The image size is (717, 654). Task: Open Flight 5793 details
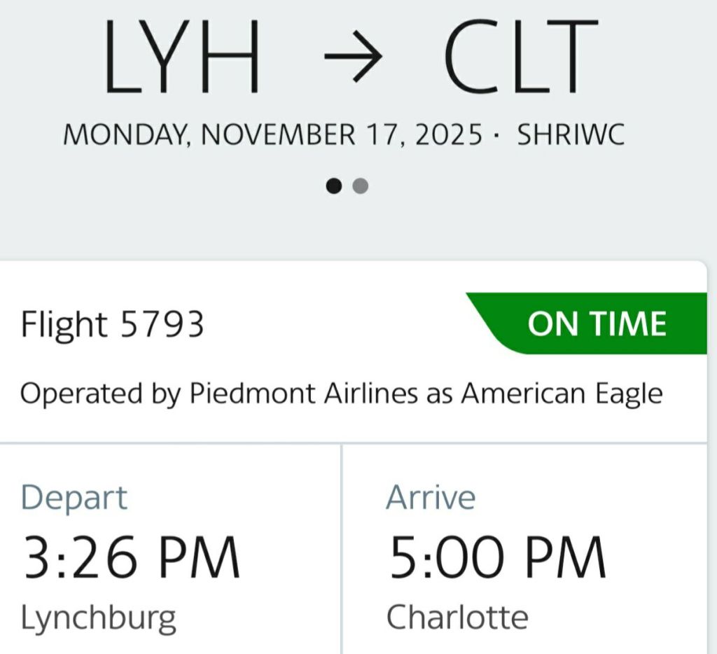click(112, 324)
